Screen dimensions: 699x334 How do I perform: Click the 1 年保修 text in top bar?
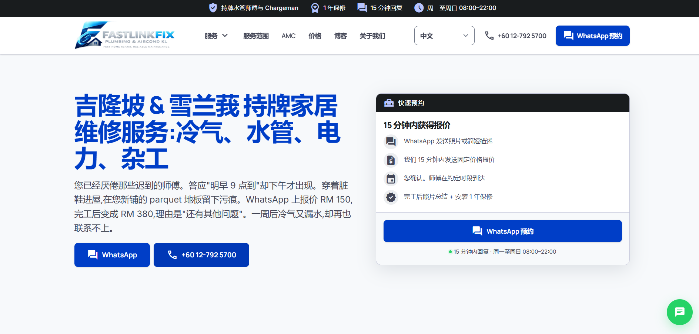[x=334, y=8]
